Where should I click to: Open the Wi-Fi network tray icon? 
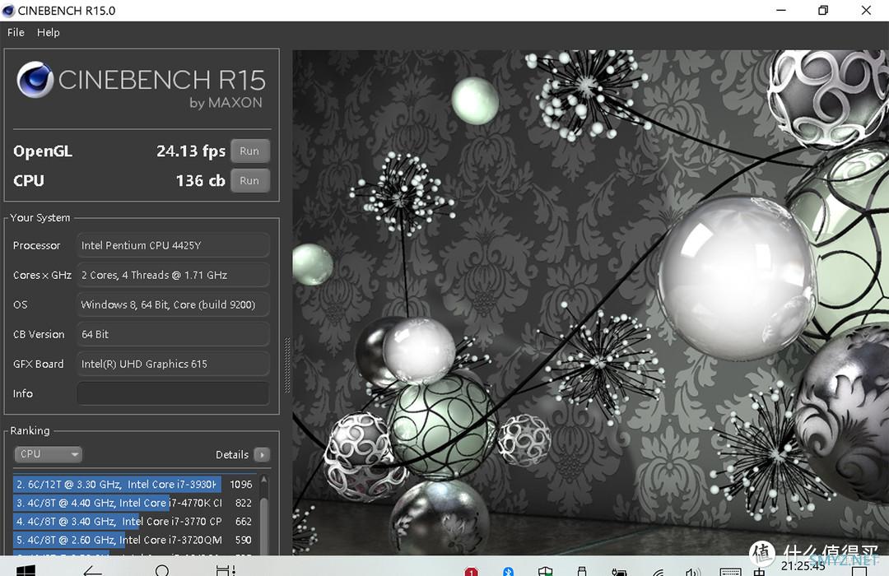[658, 571]
